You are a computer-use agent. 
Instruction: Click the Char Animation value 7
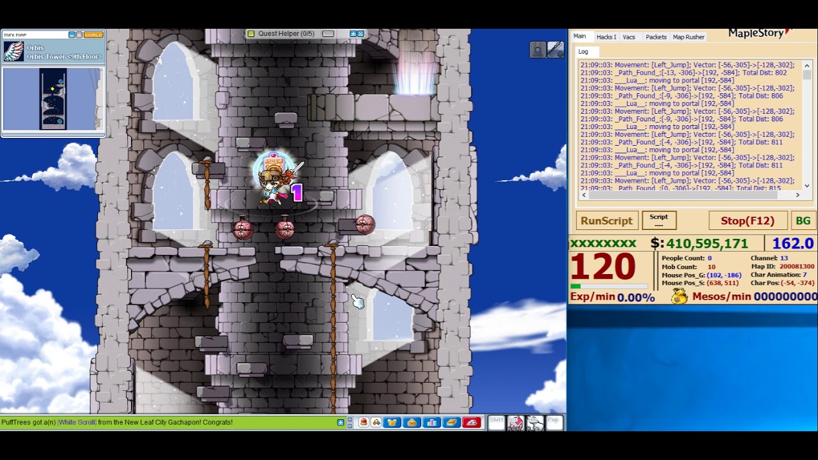click(805, 275)
